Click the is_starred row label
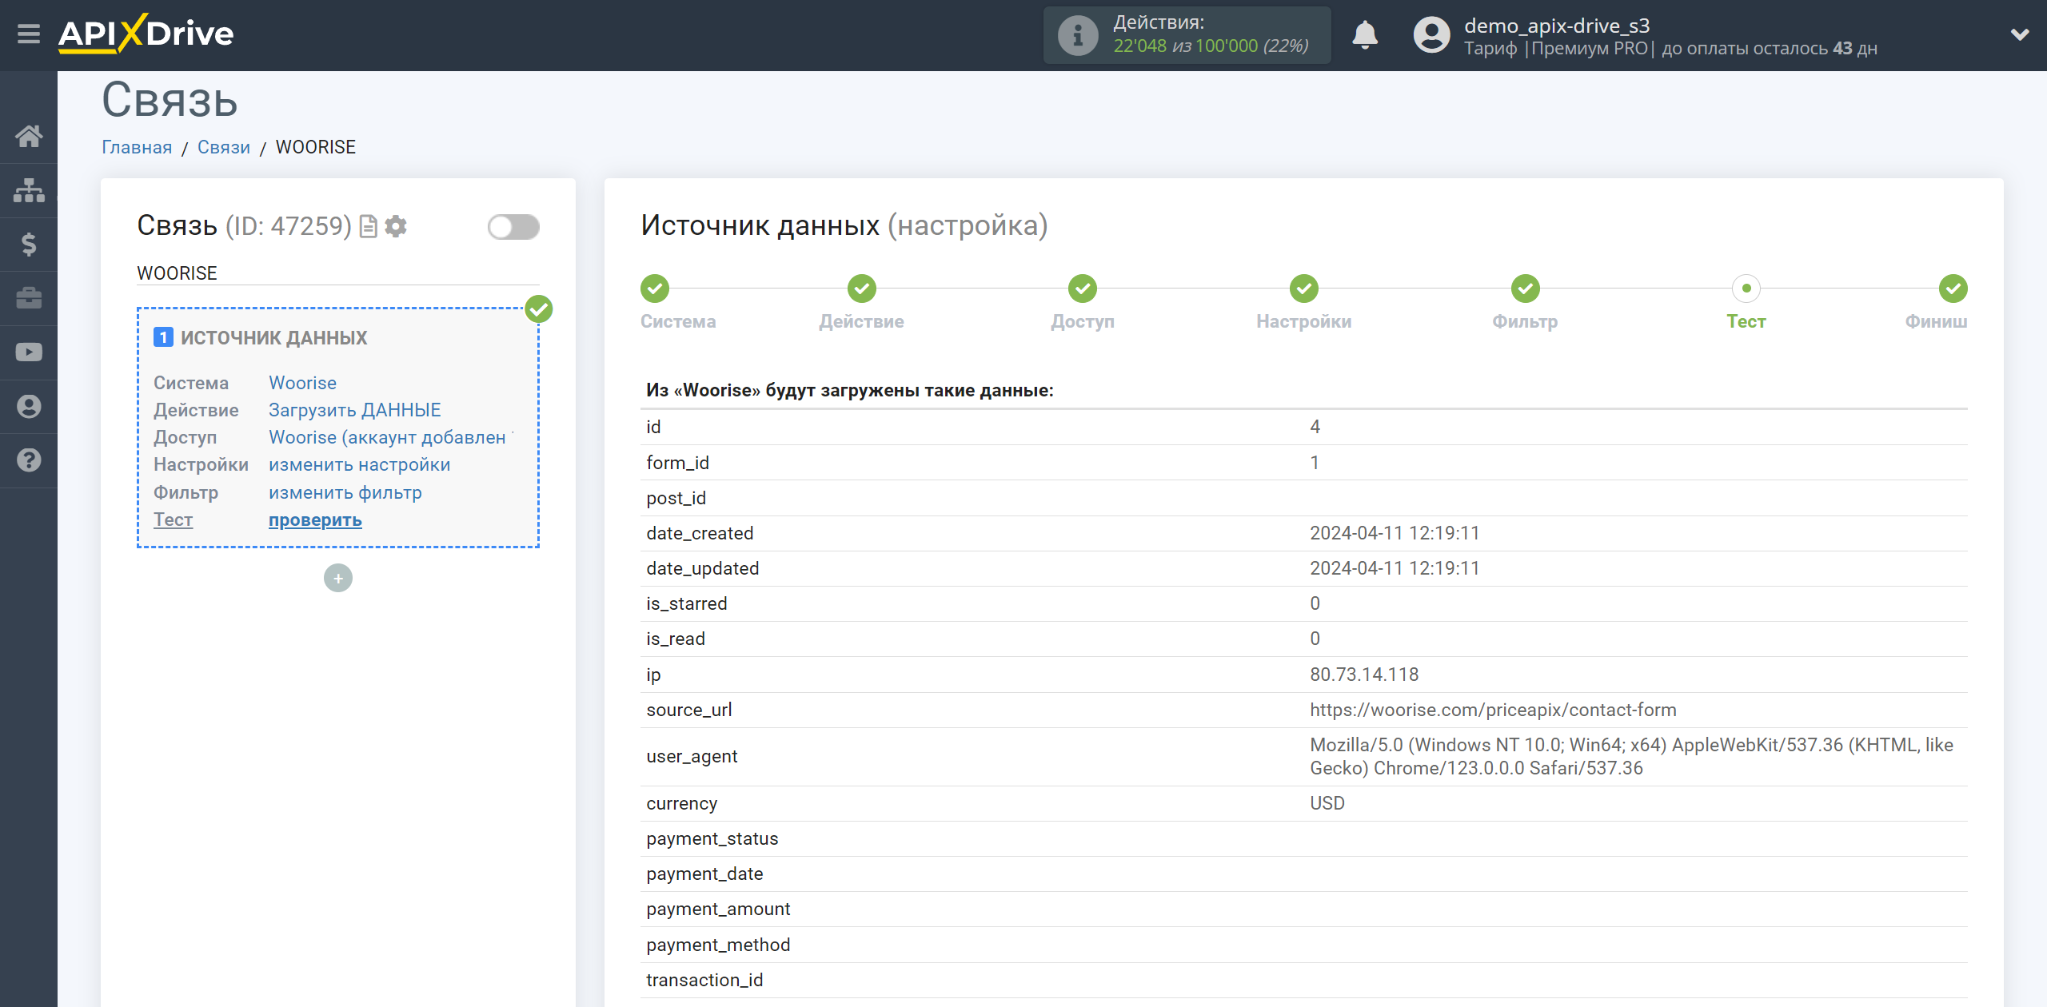The width and height of the screenshot is (2047, 1007). pos(686,603)
